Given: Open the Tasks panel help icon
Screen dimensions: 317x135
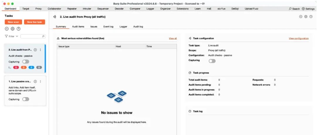Looking at the screenshot, I should (18, 29).
